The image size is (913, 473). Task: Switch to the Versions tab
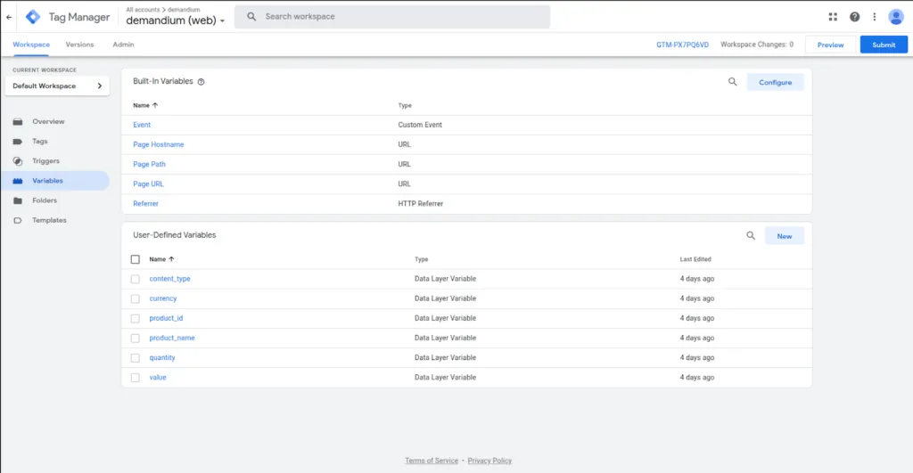coord(79,45)
